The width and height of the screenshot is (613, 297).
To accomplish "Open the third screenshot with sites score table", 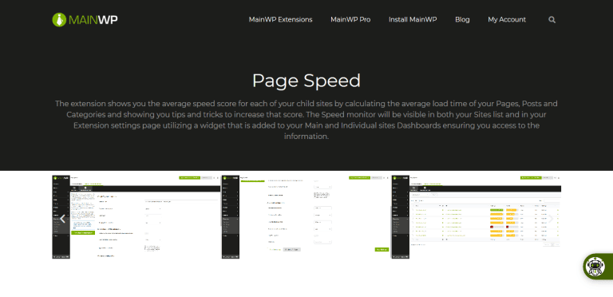I will 477,217.
